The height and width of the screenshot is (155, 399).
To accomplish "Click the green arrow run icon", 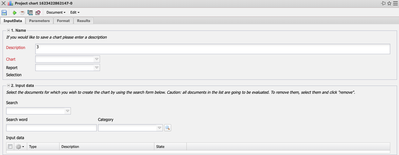I will click(x=15, y=13).
